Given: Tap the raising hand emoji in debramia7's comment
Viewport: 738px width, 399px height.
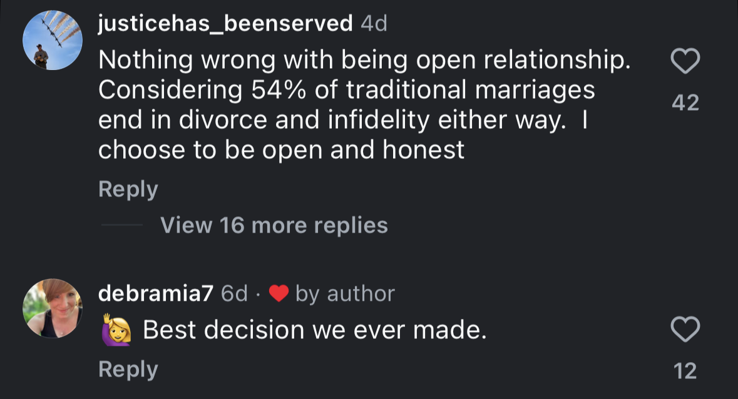Looking at the screenshot, I should click(x=115, y=330).
